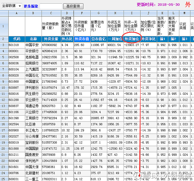Screen dimensions: 194x181
Task: Select column C header
Action: (51, 13)
